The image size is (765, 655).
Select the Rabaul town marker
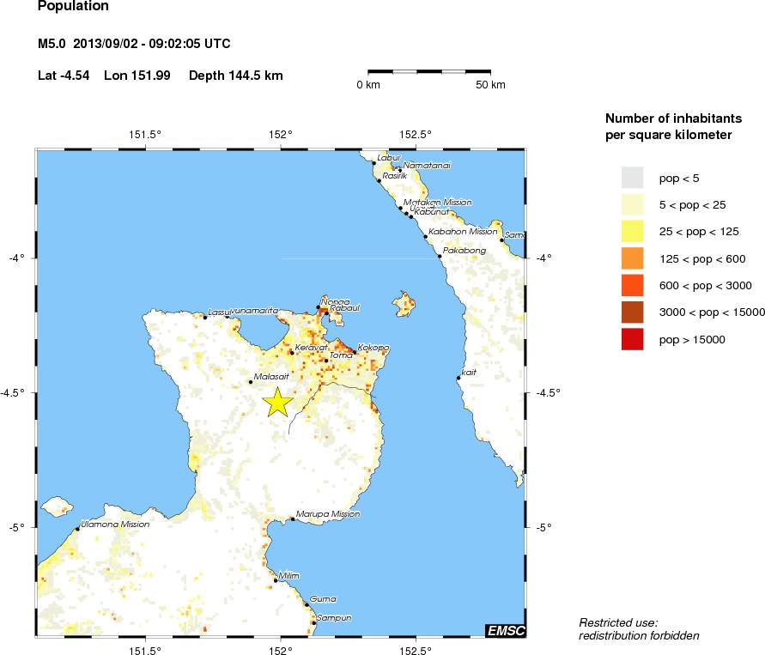point(326,312)
